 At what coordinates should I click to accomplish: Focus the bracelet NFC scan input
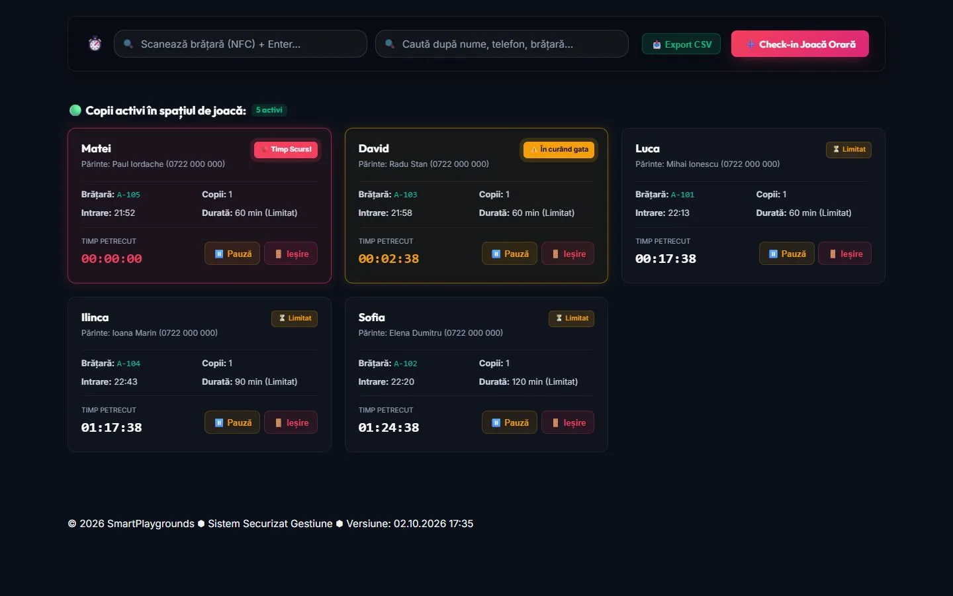[240, 44]
